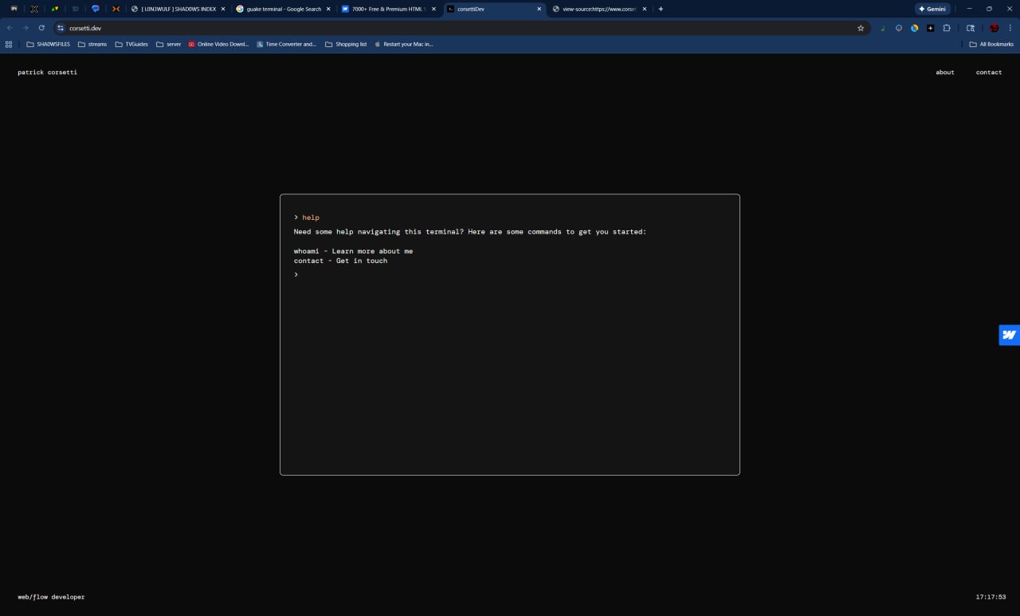Expand the SHADWSFILES bookmark folder

pos(48,45)
